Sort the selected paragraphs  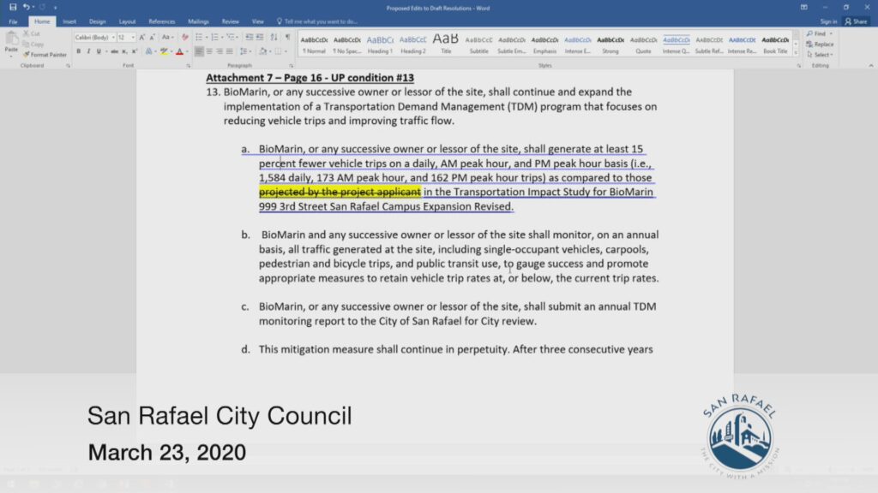click(274, 38)
